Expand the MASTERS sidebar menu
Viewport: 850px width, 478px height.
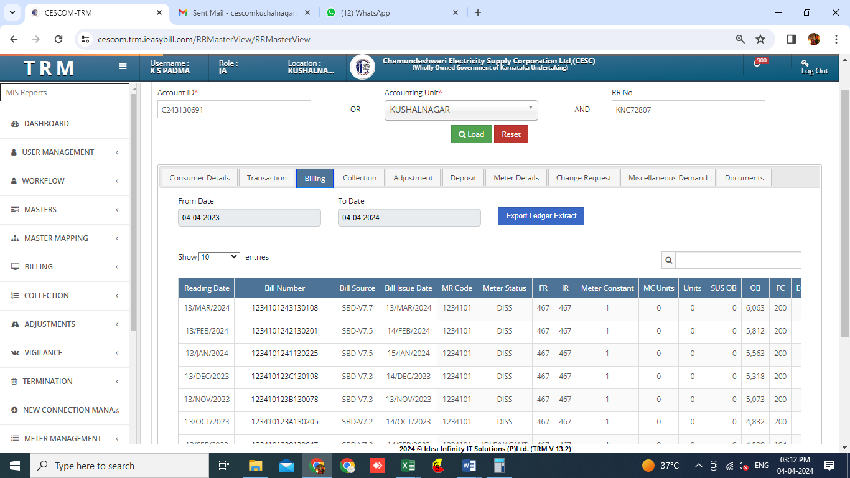click(x=65, y=210)
